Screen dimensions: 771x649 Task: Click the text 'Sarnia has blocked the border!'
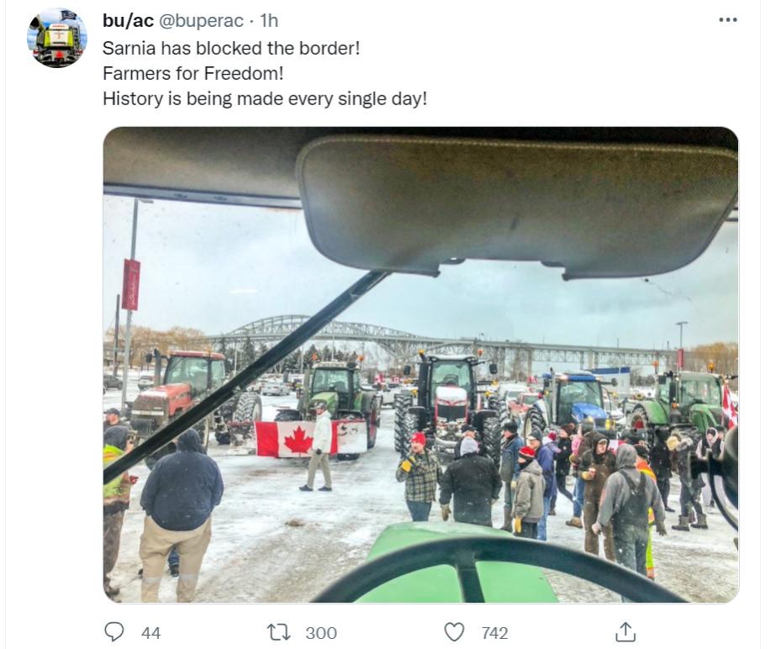coord(231,48)
